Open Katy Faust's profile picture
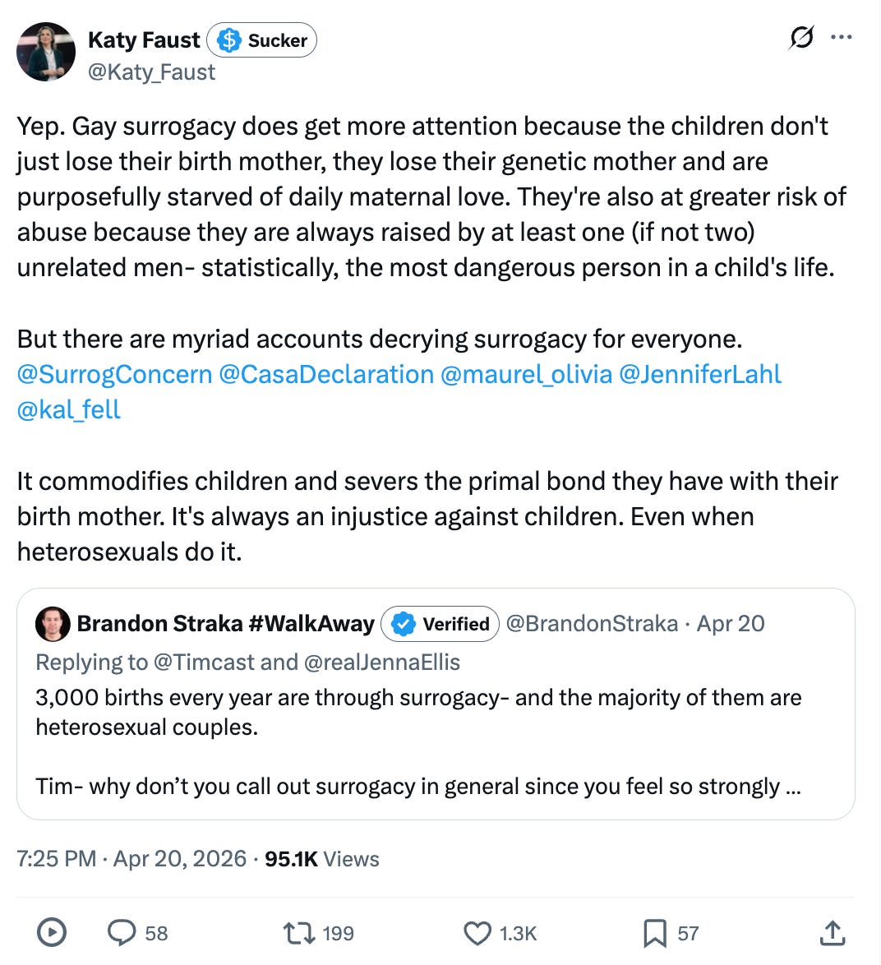The image size is (881, 965). pos(46,52)
